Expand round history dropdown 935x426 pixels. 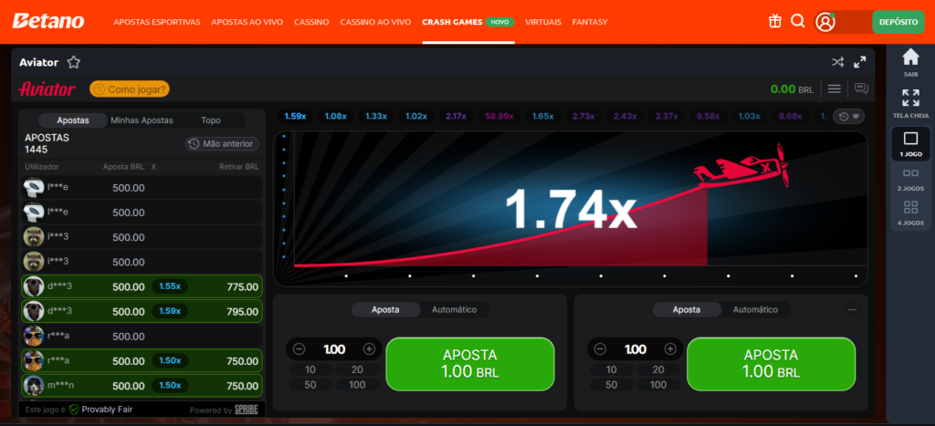click(848, 116)
